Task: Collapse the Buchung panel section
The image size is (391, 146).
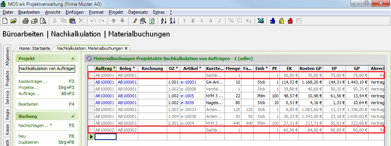Action: click(x=73, y=116)
